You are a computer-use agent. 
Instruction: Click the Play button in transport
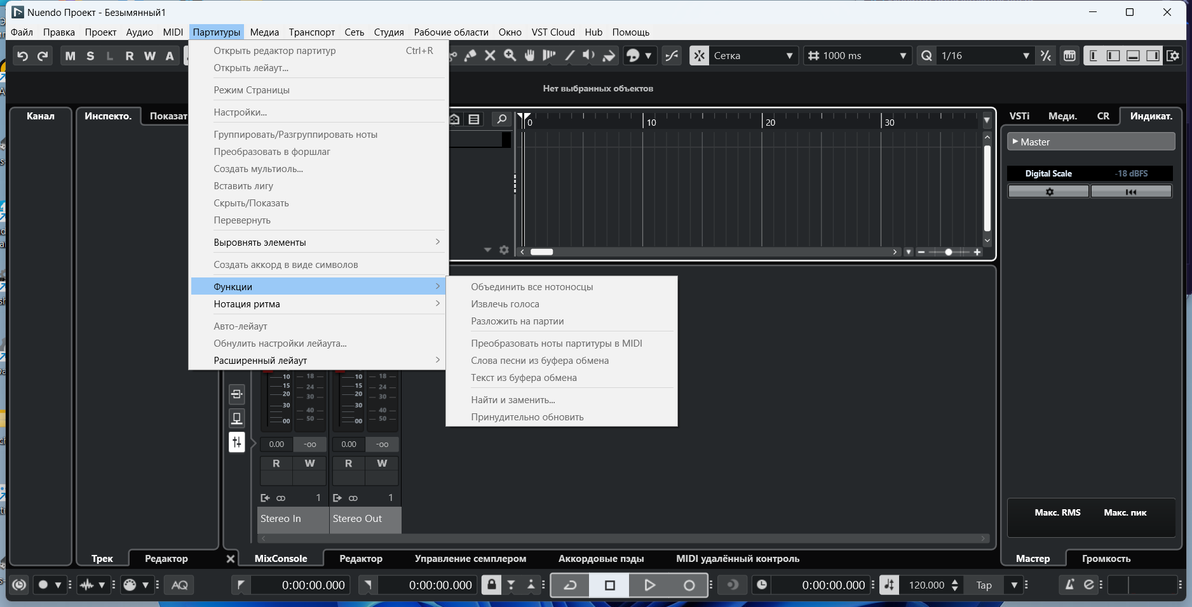[649, 585]
